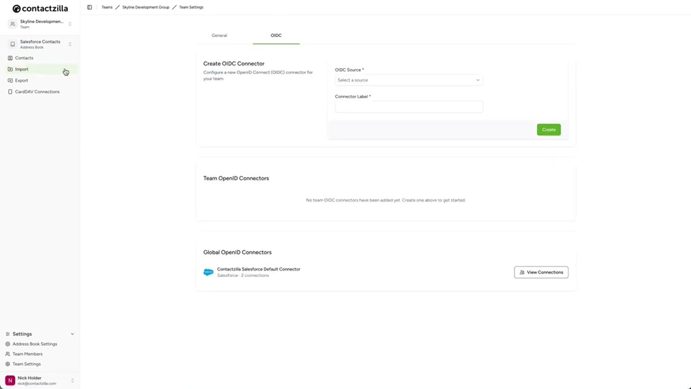
Task: Open the address book switcher chevrons
Action: [70, 44]
